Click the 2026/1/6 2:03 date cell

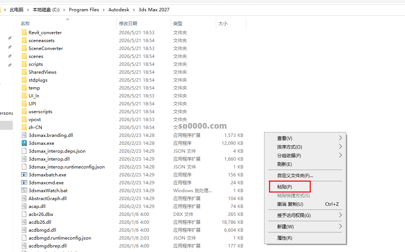134,238
